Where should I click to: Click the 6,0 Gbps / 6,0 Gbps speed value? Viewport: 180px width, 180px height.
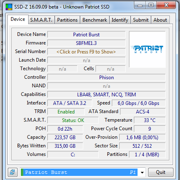tap(139, 103)
